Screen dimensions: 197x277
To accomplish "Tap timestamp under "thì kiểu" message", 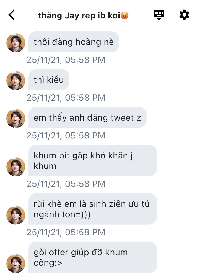I will tap(66, 98).
